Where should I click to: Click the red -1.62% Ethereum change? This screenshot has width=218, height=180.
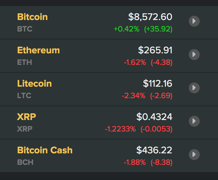(135, 63)
